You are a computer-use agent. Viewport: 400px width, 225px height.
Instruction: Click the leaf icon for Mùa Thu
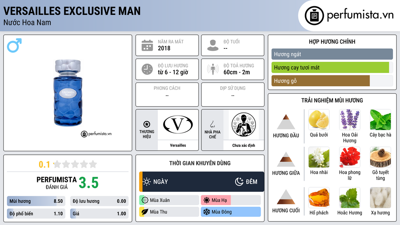point(145,212)
